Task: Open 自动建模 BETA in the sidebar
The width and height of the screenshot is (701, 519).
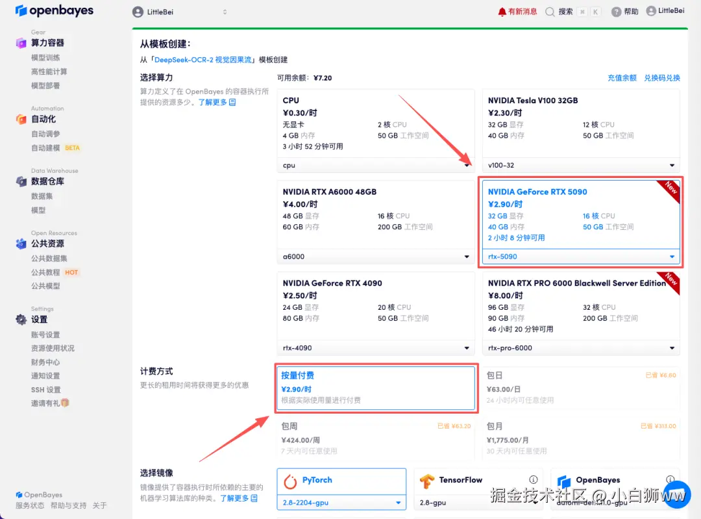Action: pyautogui.click(x=55, y=147)
